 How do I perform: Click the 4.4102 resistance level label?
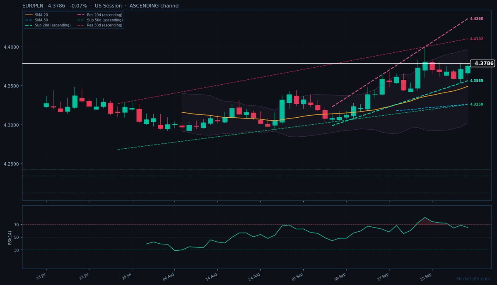click(476, 39)
